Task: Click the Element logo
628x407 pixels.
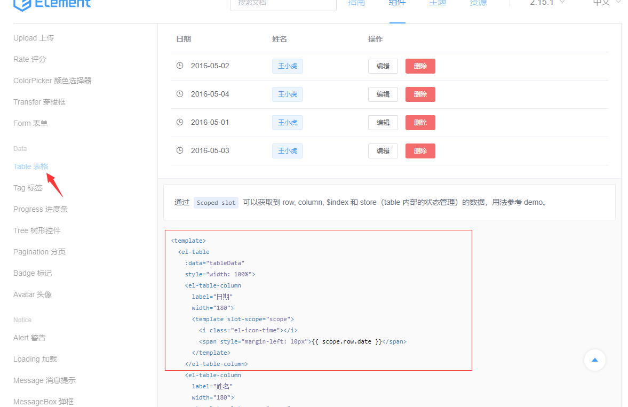Action: click(52, 4)
